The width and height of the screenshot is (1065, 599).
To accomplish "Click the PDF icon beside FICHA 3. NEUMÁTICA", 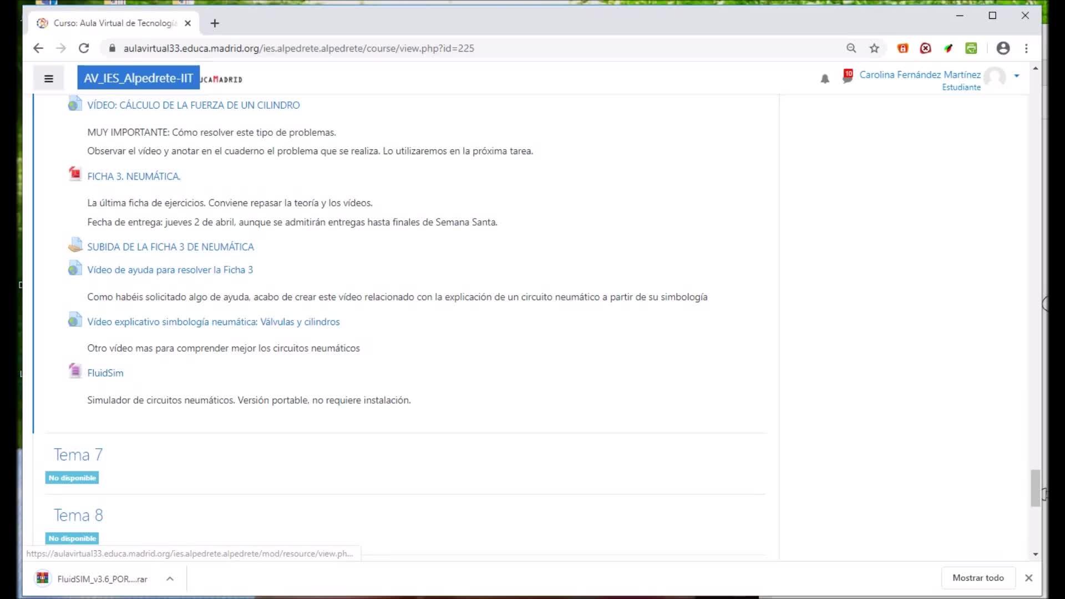I will (75, 174).
